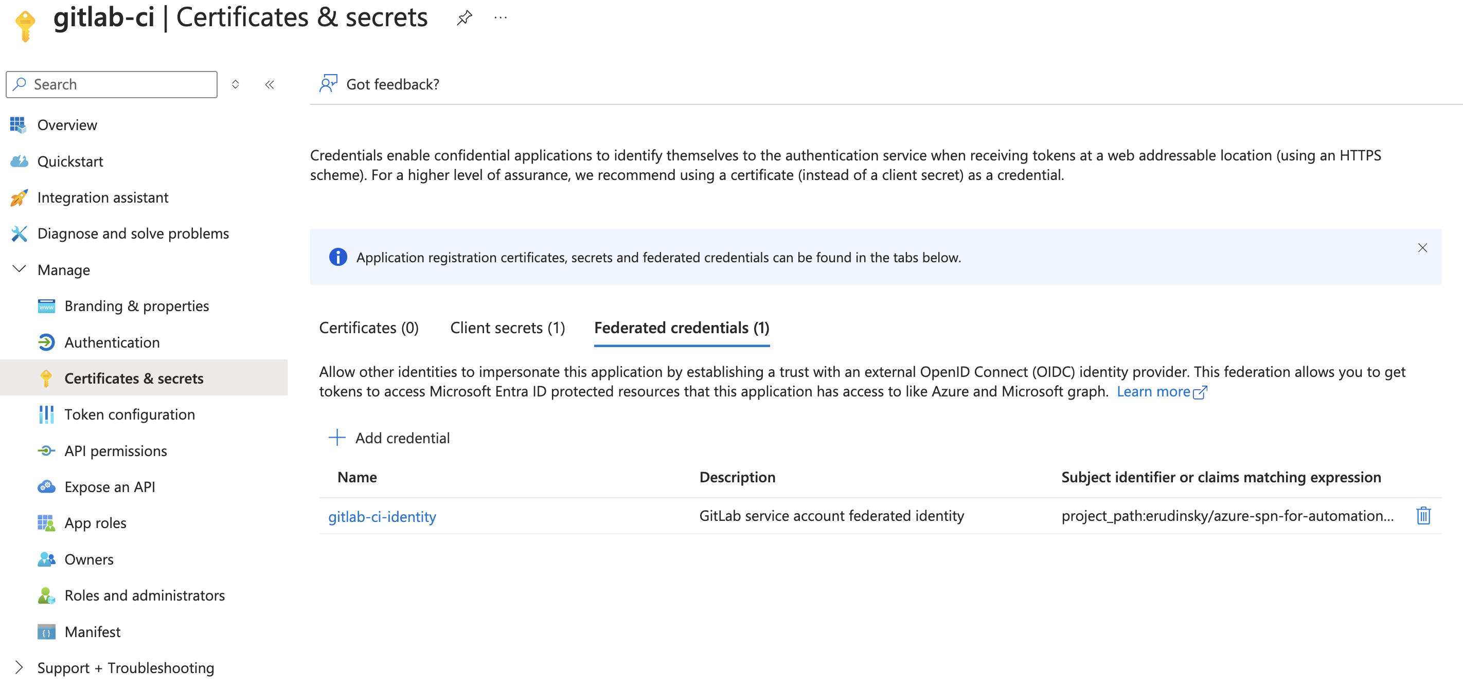Viewport: 1463px width, 689px height.
Task: Follow the Learn more link
Action: [1153, 392]
